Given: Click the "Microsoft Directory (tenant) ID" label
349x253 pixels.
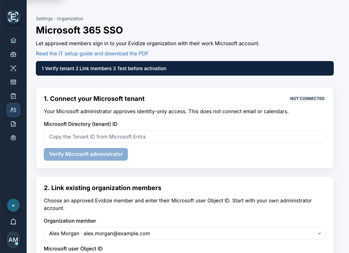Looking at the screenshot, I should [81, 124].
